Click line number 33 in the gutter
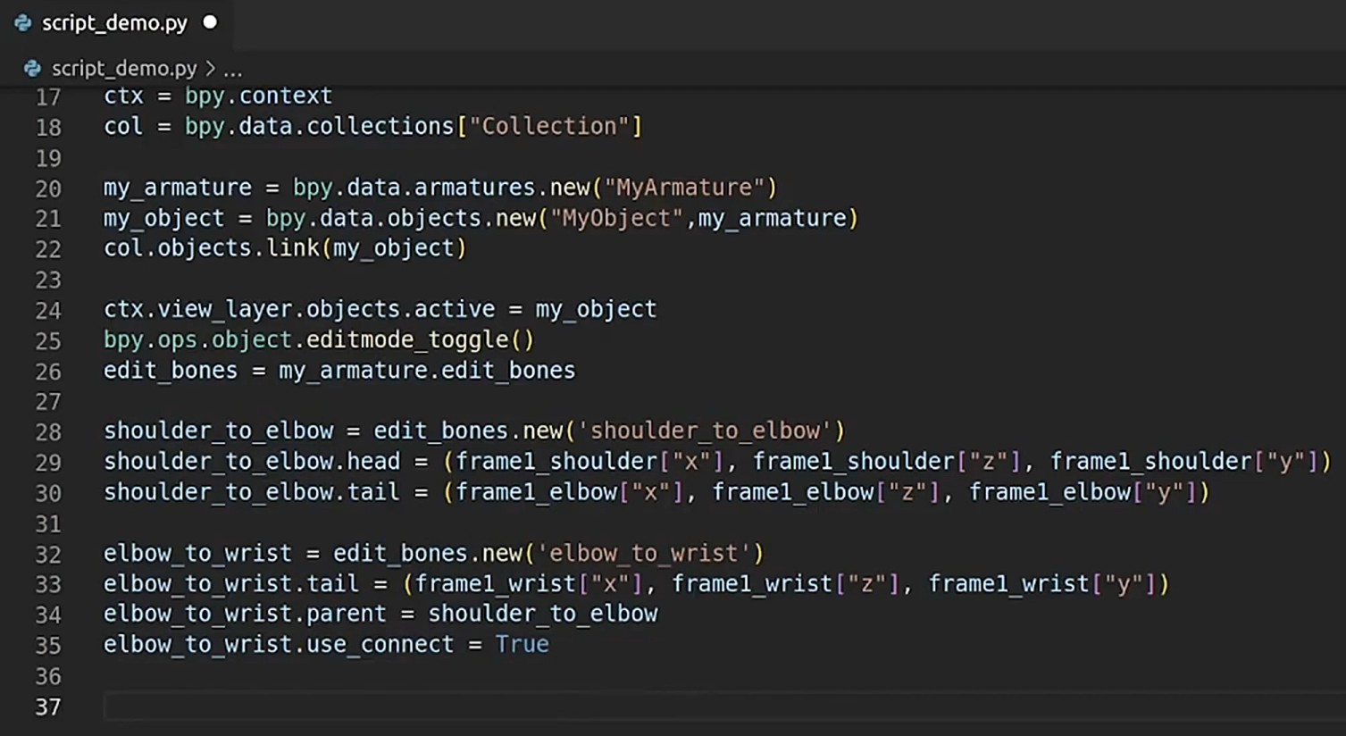 coord(48,584)
